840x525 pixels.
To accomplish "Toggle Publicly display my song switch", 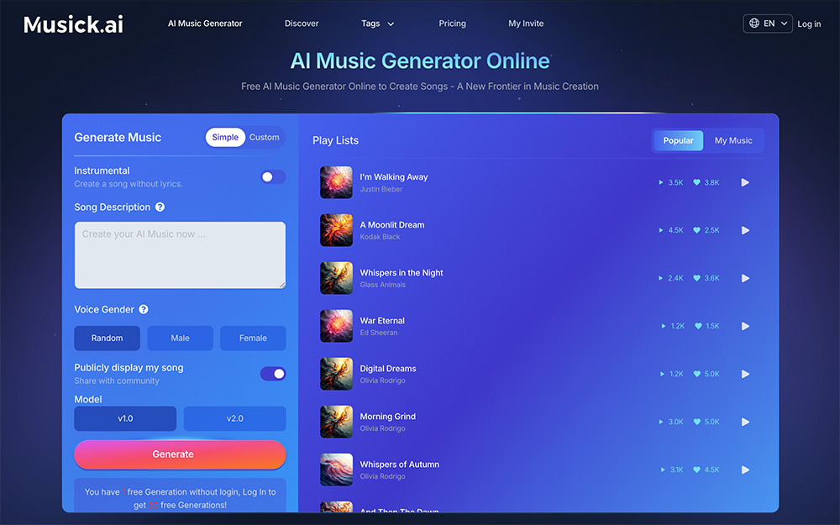I will click(x=273, y=374).
